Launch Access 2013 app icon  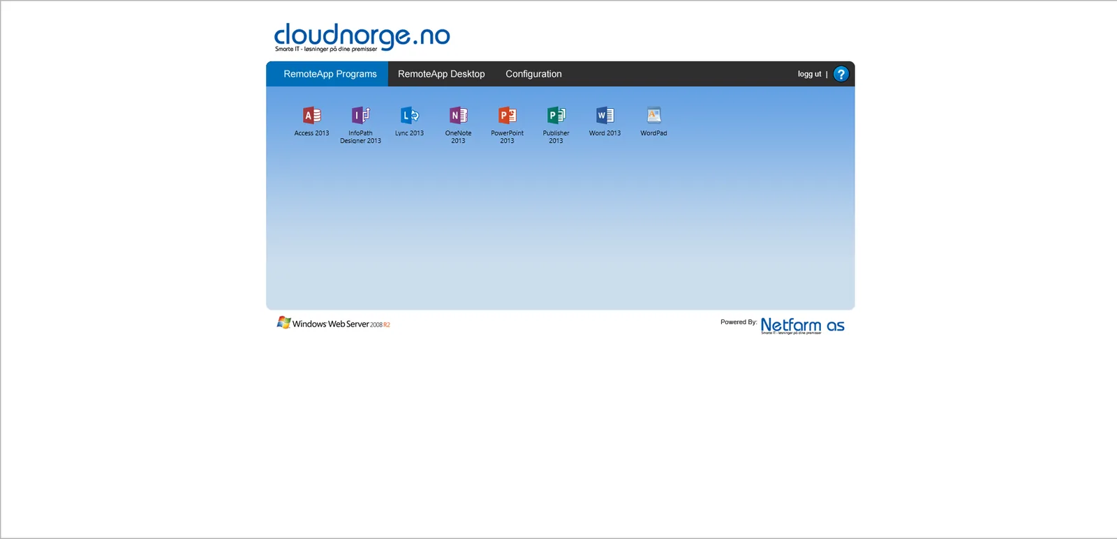(311, 116)
